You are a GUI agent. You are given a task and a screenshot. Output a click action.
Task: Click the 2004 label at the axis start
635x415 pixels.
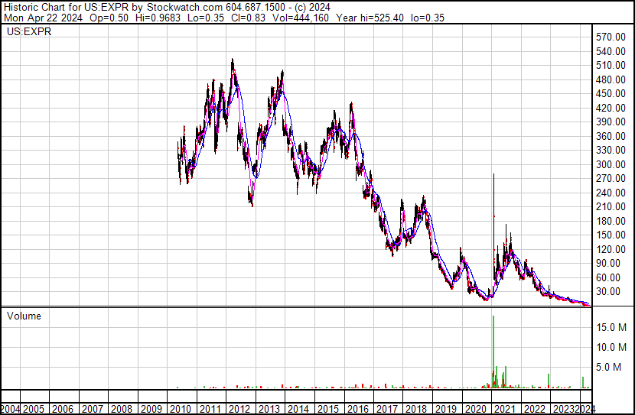pos(11,408)
